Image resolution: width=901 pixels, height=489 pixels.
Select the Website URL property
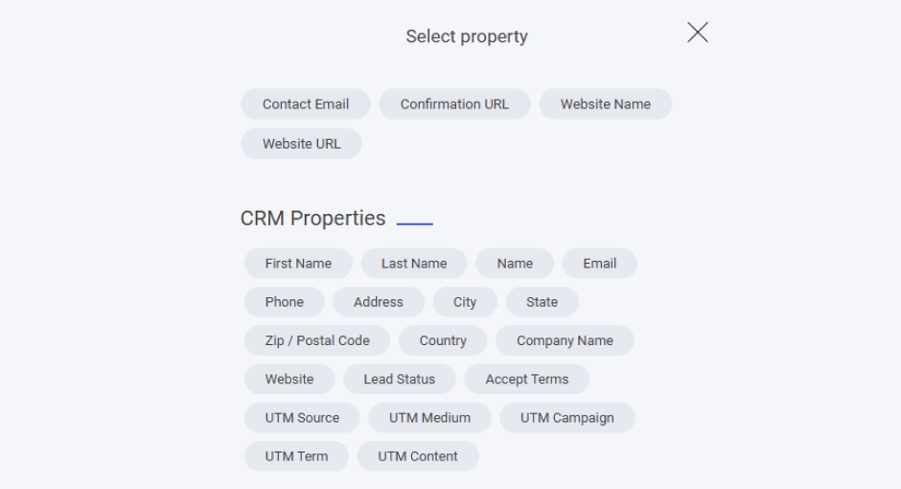point(301,144)
